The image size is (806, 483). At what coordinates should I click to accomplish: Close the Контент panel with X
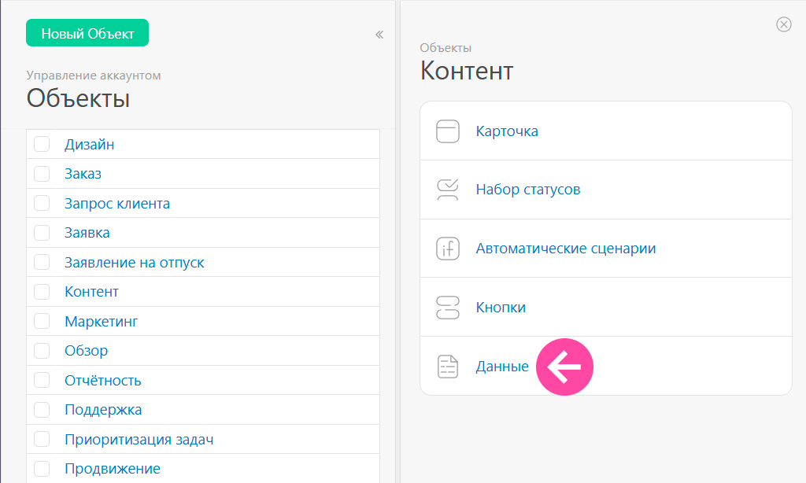(x=783, y=24)
